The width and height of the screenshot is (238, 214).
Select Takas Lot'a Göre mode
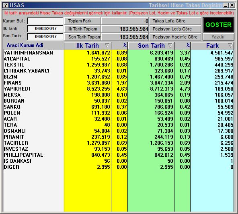tap(175, 21)
